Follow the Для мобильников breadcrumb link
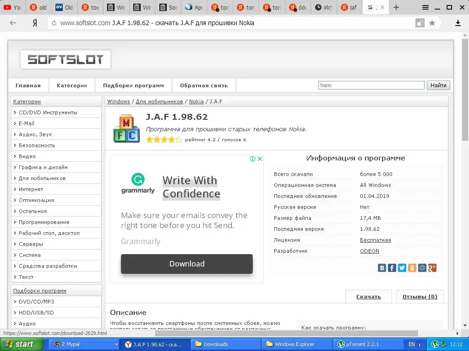 (x=159, y=101)
